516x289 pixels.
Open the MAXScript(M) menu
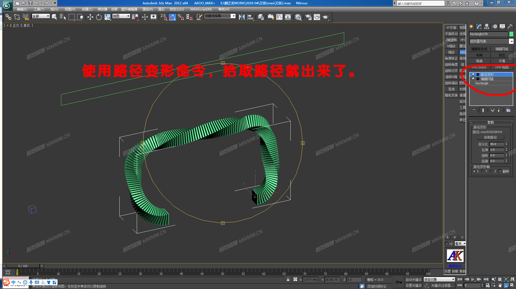click(201, 9)
